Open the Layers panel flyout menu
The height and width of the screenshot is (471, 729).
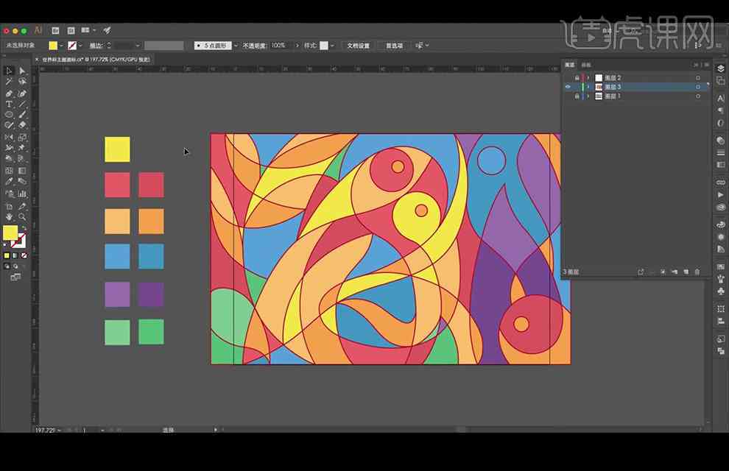[x=707, y=65]
